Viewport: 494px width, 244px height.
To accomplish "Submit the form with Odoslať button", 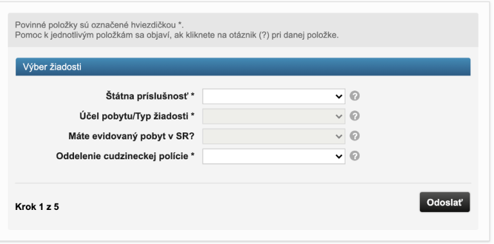I will tap(444, 202).
